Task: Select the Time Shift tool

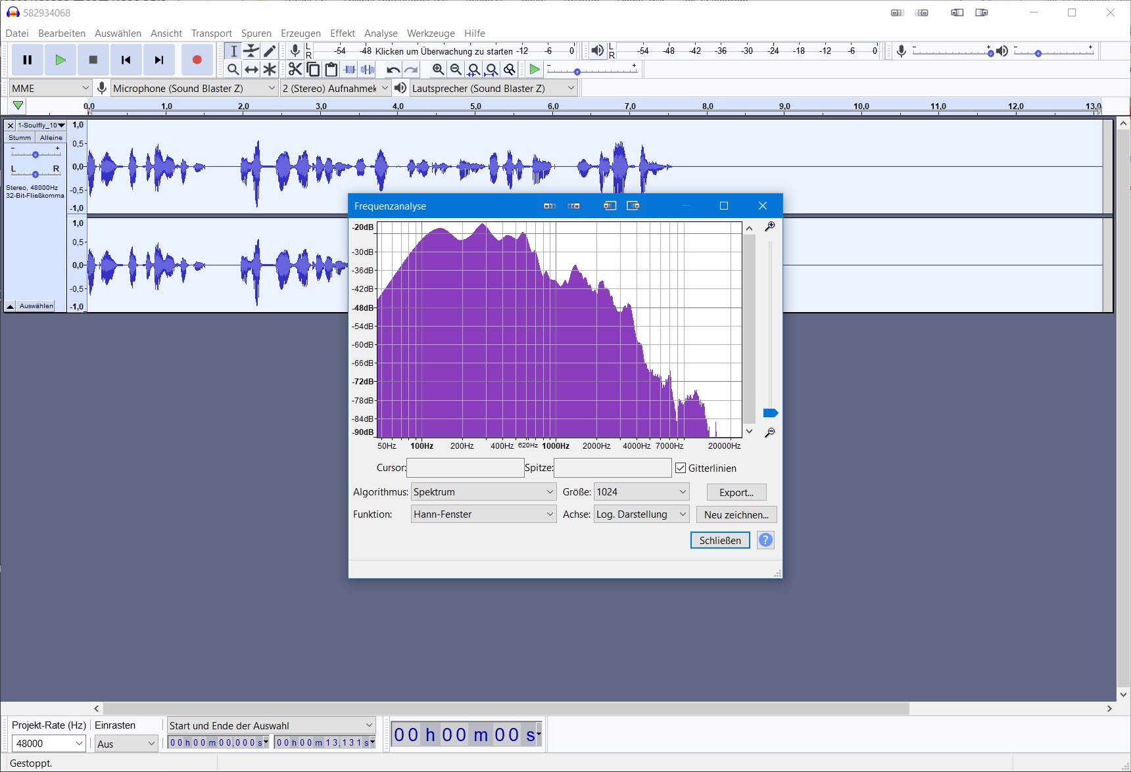Action: pos(252,69)
